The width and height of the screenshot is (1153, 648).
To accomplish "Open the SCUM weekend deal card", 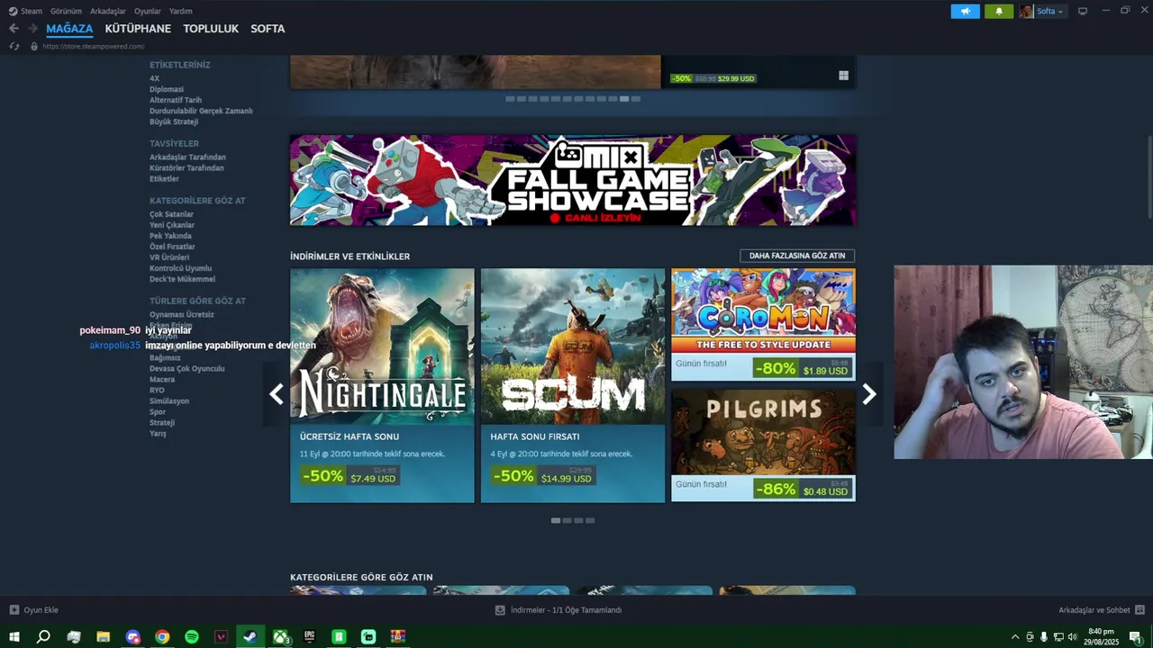I will point(573,385).
